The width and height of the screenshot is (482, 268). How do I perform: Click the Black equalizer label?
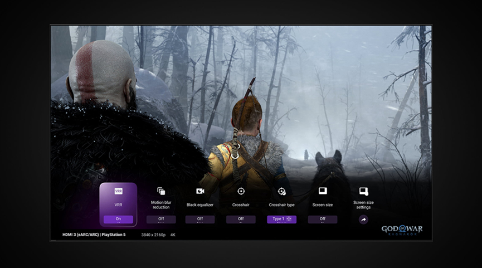[x=200, y=204]
